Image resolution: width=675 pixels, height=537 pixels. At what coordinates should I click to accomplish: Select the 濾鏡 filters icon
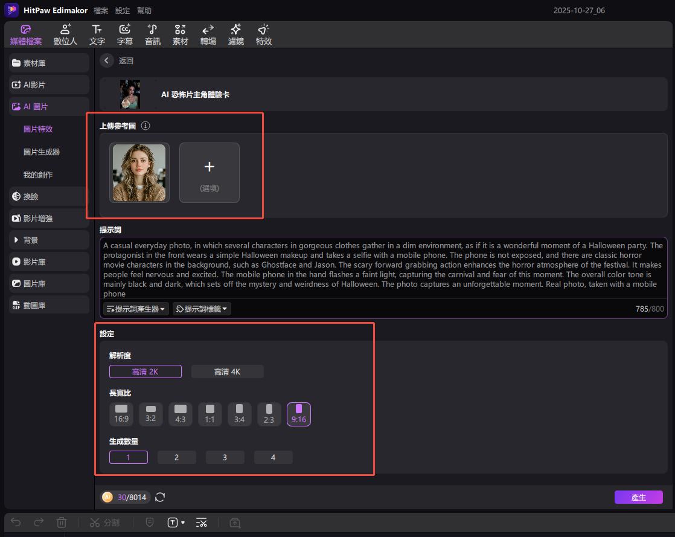tap(236, 34)
